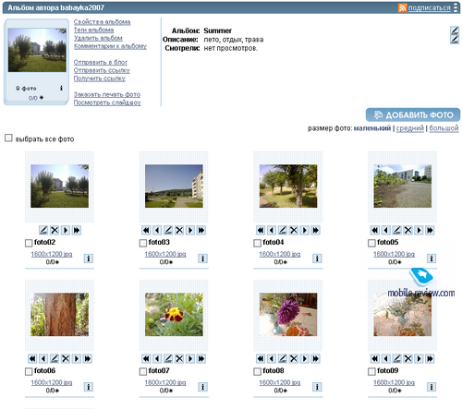This screenshot has height=409, width=462.
Task: Click edit pencil icon under foto09
Action: pos(396,358)
